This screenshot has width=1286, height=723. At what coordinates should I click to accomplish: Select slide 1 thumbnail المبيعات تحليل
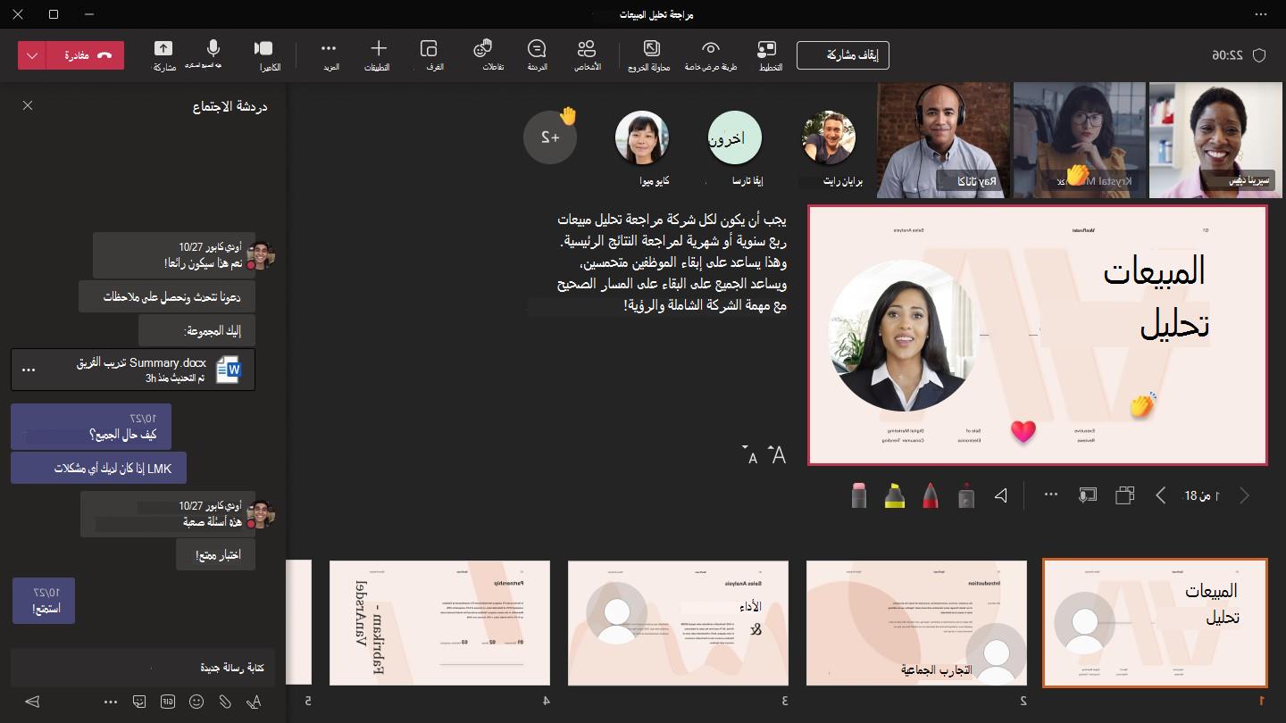pyautogui.click(x=1155, y=623)
